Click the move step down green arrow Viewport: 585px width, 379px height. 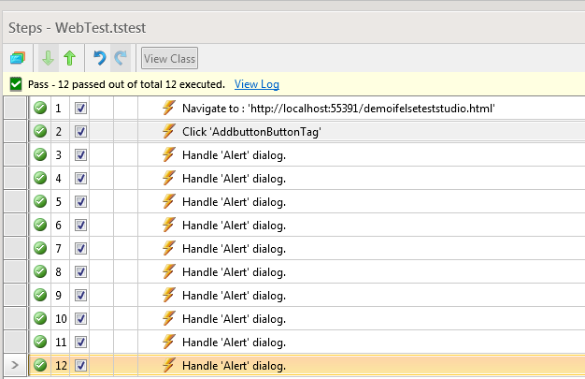click(x=48, y=58)
